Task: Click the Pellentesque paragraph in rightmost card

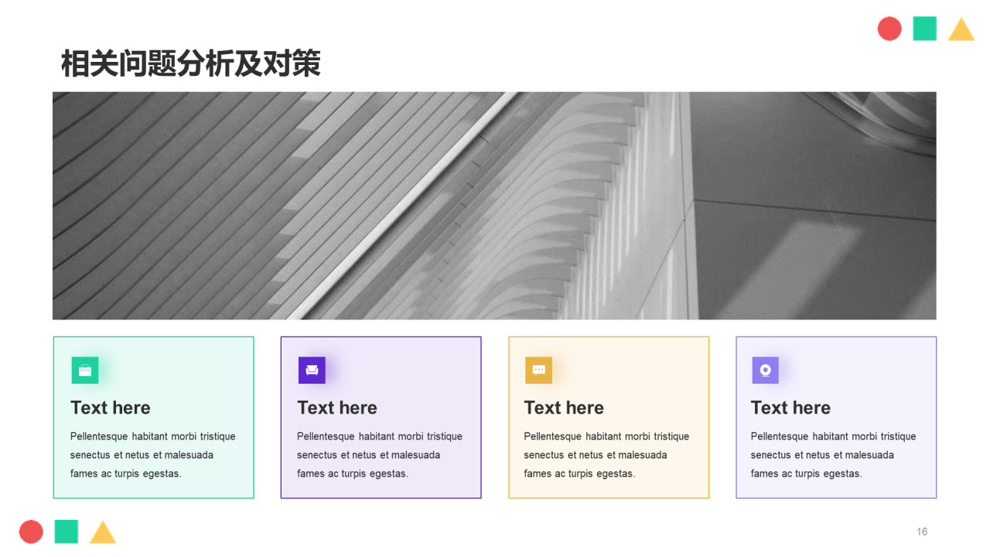Action: pyautogui.click(x=833, y=455)
